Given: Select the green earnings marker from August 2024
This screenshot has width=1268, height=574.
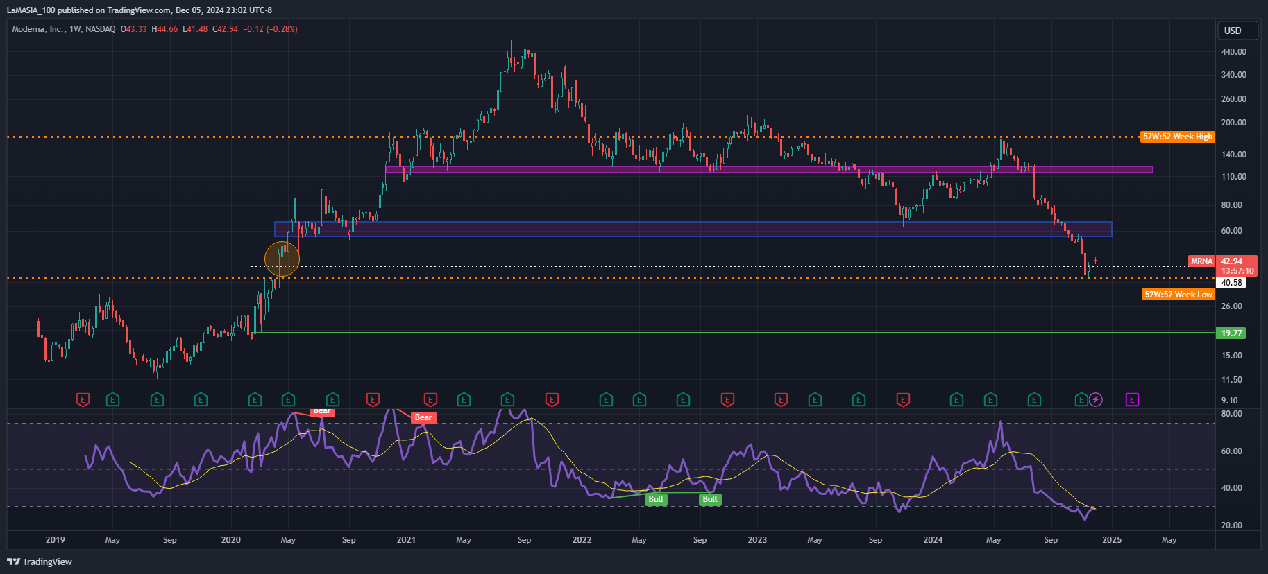Looking at the screenshot, I should click(x=1034, y=399).
